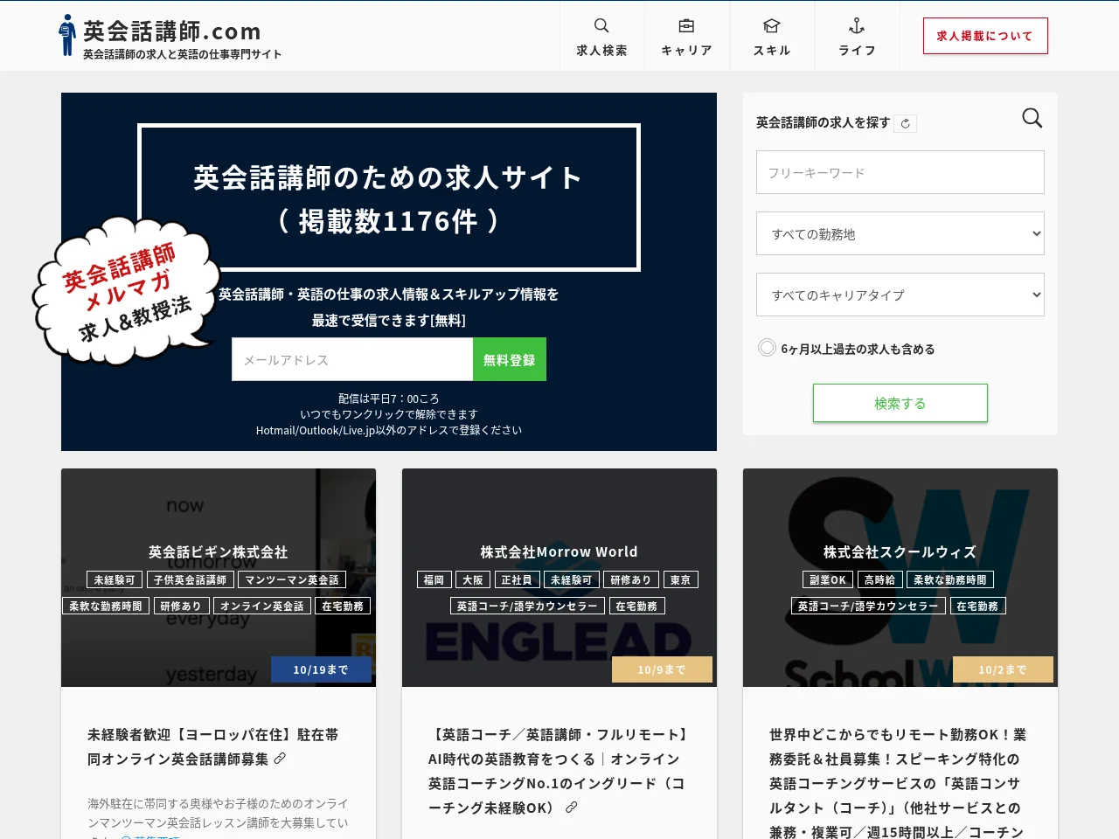Click the 副業OK tag

[x=828, y=579]
